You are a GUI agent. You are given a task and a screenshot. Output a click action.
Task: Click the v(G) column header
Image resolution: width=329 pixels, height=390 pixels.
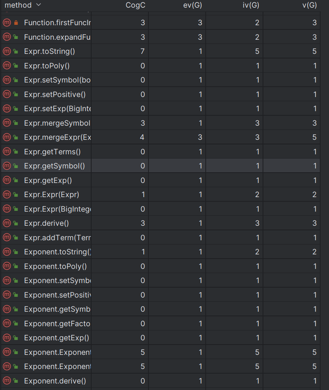point(310,5)
